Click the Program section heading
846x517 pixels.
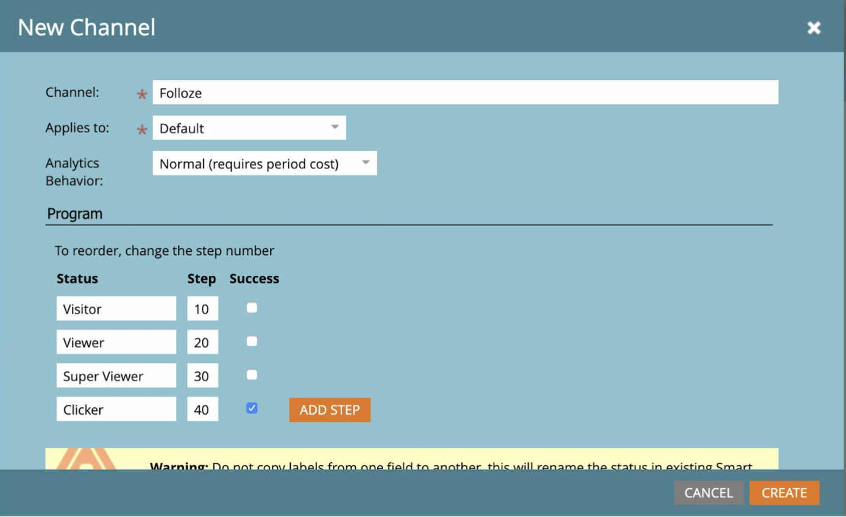click(x=75, y=214)
